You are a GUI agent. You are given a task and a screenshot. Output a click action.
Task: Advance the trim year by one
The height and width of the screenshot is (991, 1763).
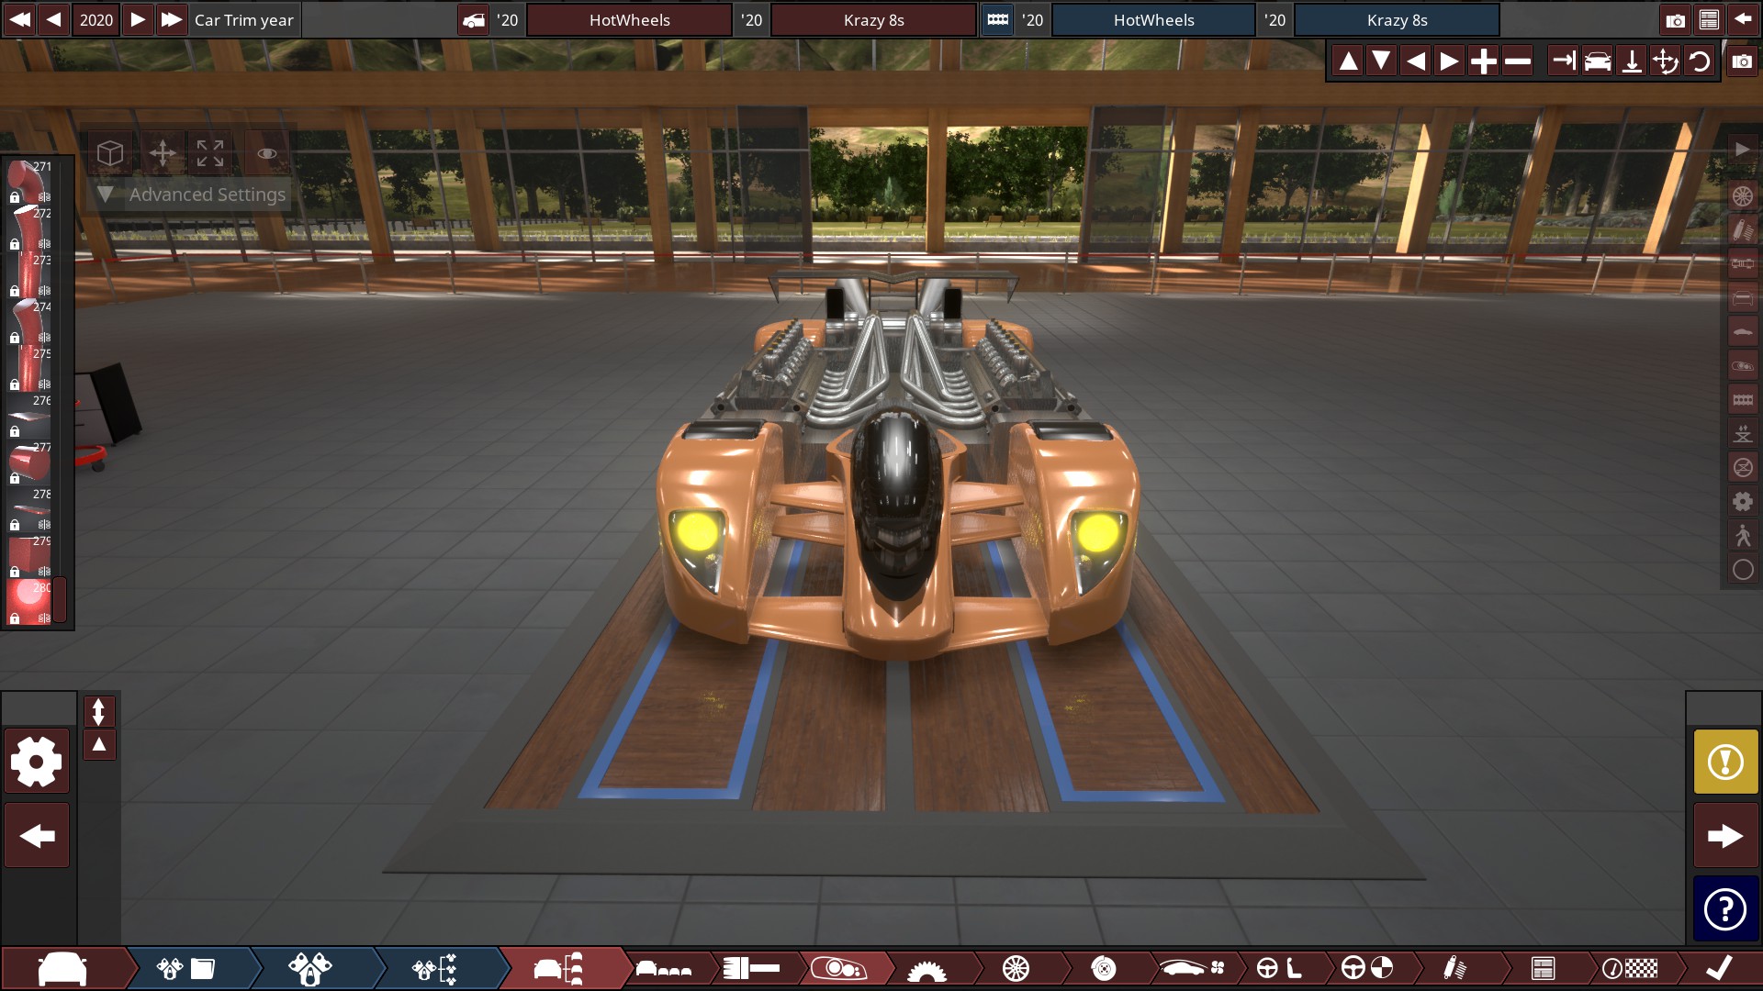pos(137,19)
